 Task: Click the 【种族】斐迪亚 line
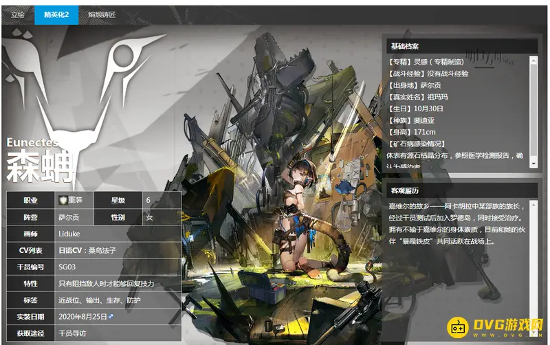pos(411,120)
